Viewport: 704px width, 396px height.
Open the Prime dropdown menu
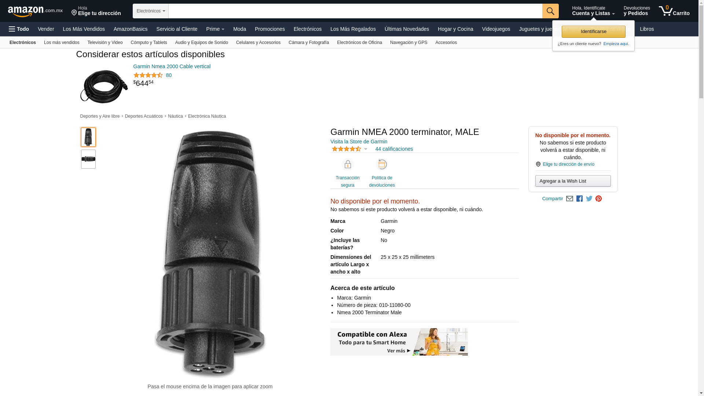pos(215,29)
